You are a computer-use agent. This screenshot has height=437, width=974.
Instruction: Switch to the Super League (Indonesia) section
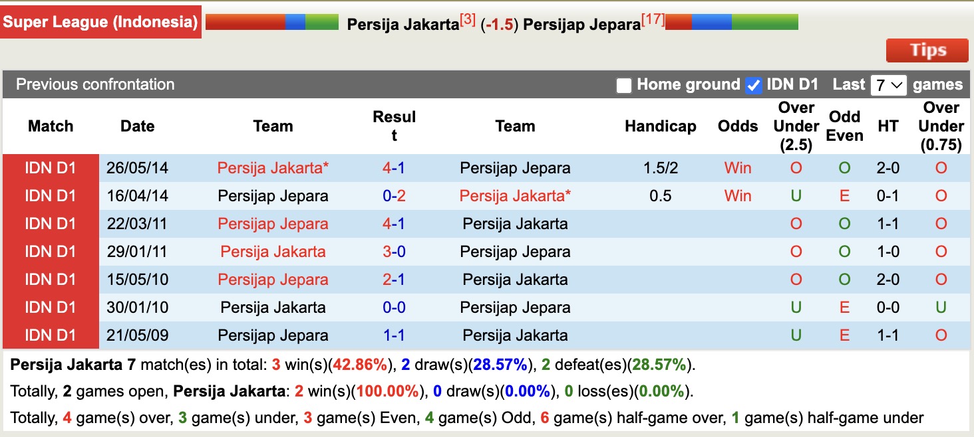click(x=100, y=21)
